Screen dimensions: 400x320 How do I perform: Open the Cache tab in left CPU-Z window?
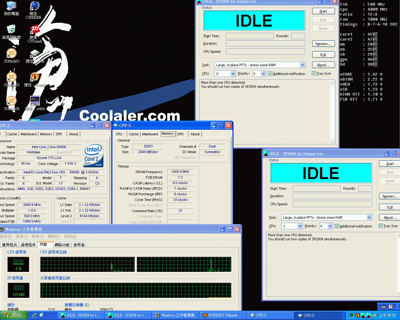click(12, 134)
